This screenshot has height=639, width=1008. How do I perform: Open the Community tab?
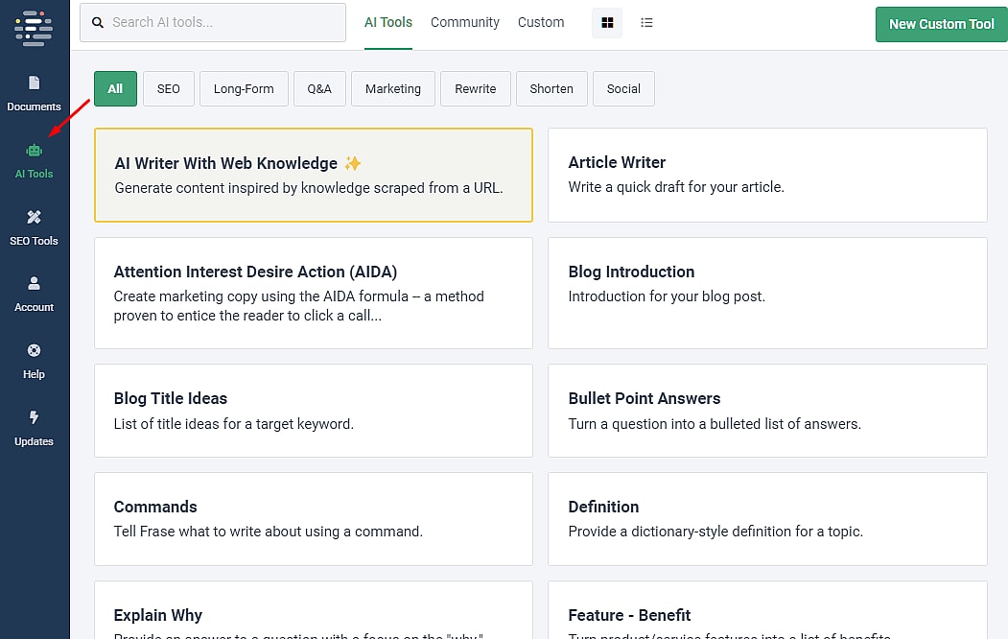465,22
